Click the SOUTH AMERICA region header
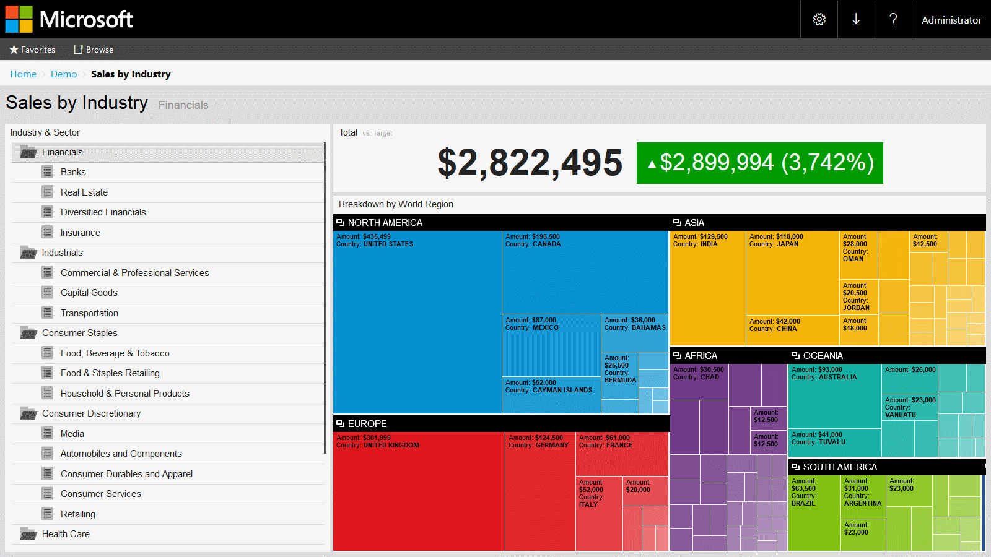 pos(886,467)
